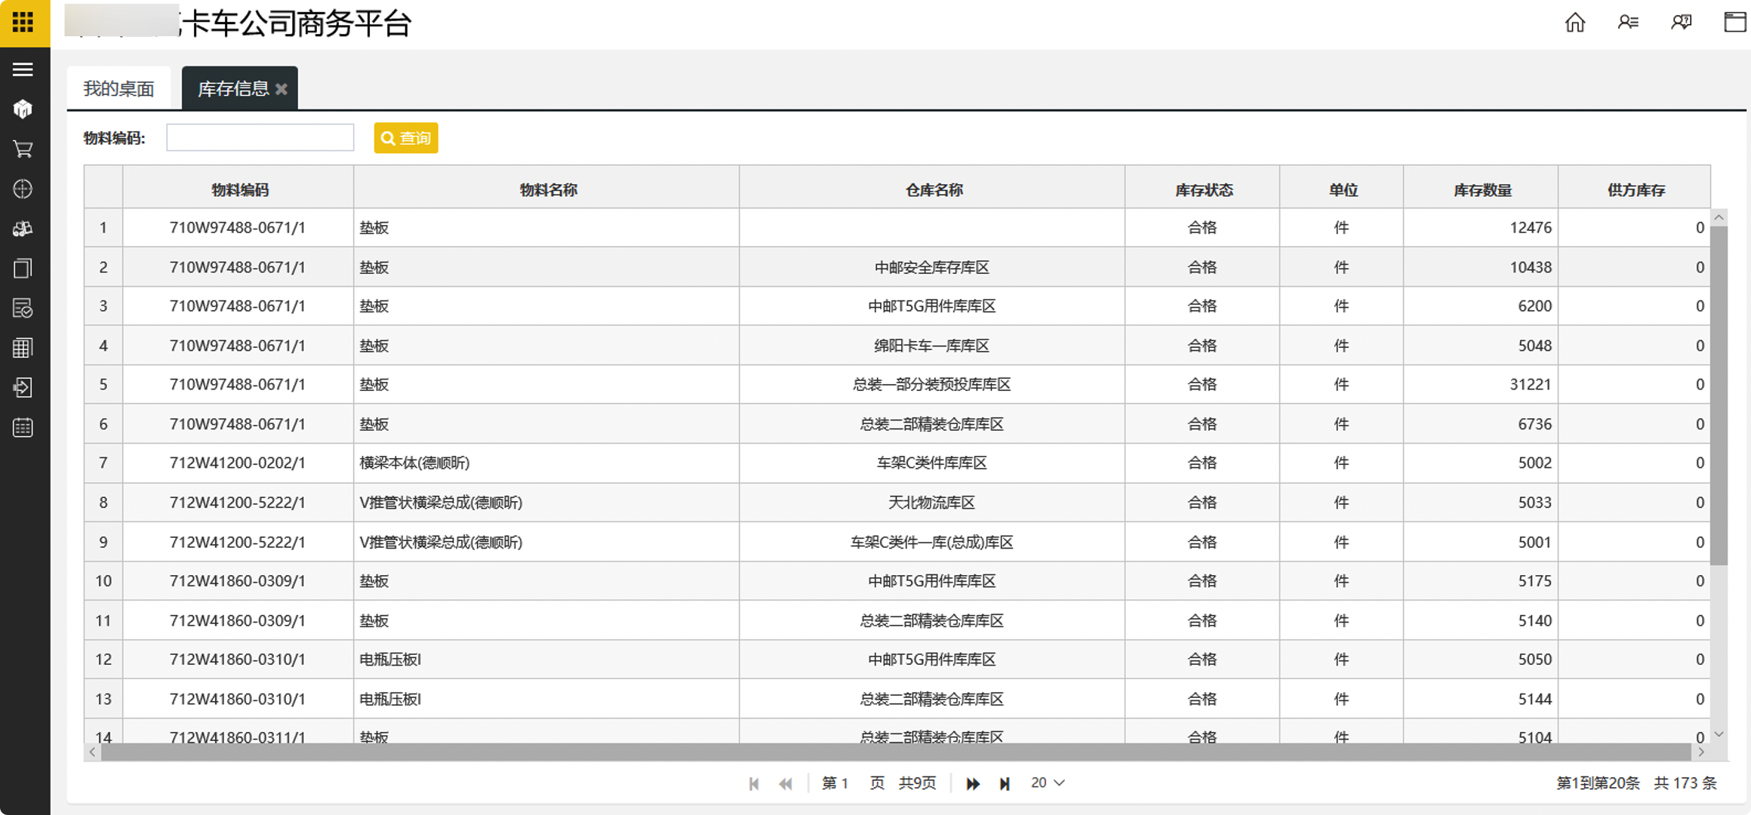Focus the 物料编码 input field
This screenshot has width=1751, height=815.
click(260, 138)
